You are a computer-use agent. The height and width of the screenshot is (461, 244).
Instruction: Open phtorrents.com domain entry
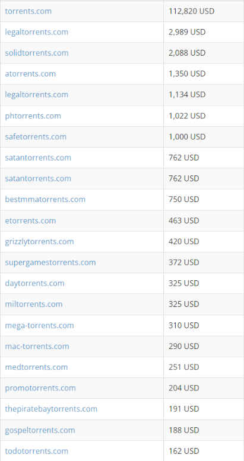click(x=33, y=116)
